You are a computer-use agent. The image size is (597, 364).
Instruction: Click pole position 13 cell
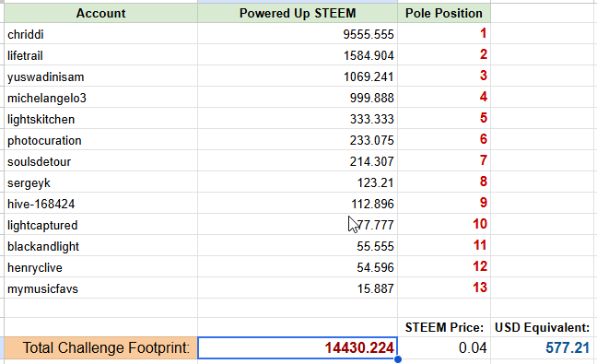tap(444, 288)
